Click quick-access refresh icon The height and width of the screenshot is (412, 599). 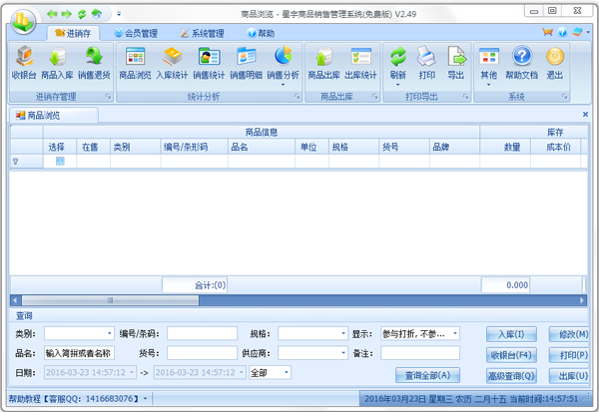[x=82, y=14]
